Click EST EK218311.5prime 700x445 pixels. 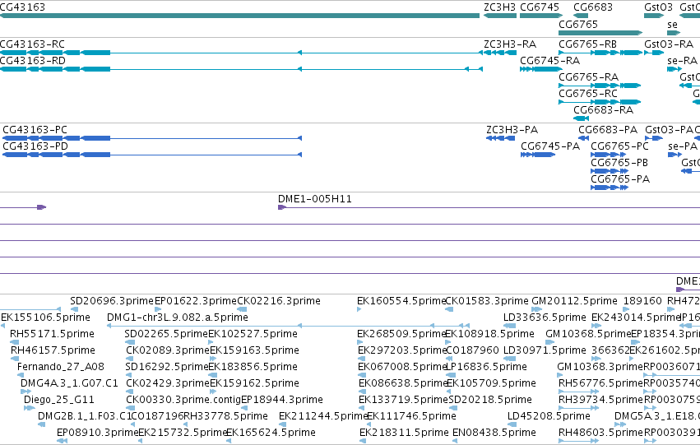point(363,441)
